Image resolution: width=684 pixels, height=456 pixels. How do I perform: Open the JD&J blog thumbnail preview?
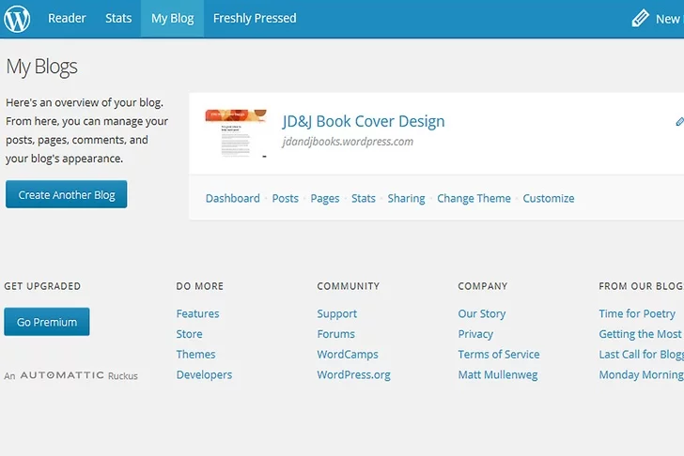pyautogui.click(x=236, y=133)
